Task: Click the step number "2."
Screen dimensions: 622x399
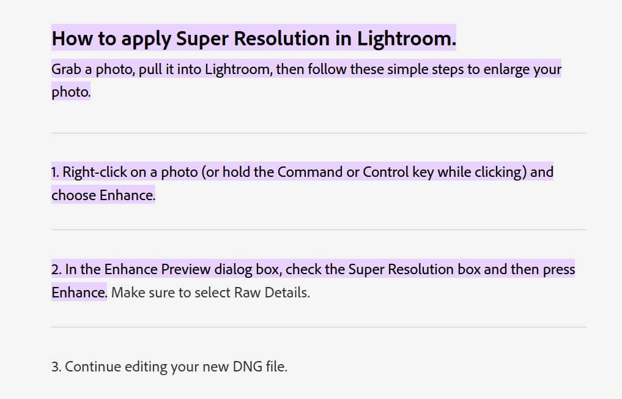Action: click(x=57, y=269)
